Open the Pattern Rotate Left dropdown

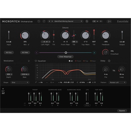[118, 83]
